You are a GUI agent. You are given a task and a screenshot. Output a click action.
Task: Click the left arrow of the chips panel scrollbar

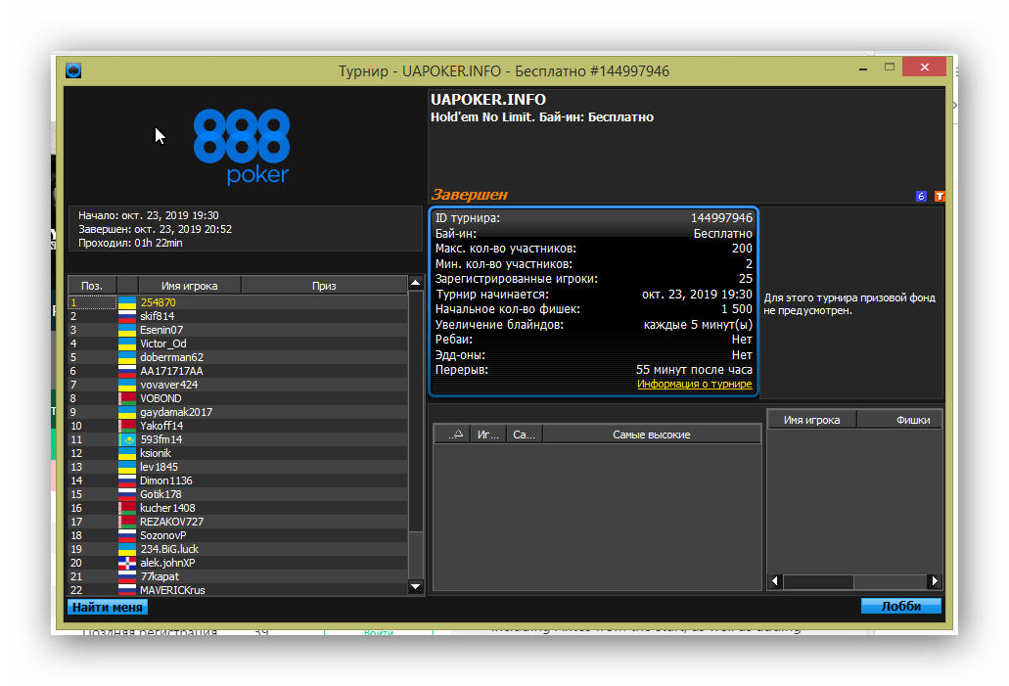775,581
